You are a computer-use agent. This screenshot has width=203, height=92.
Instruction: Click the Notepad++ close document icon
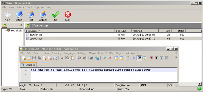[x=45, y=58]
